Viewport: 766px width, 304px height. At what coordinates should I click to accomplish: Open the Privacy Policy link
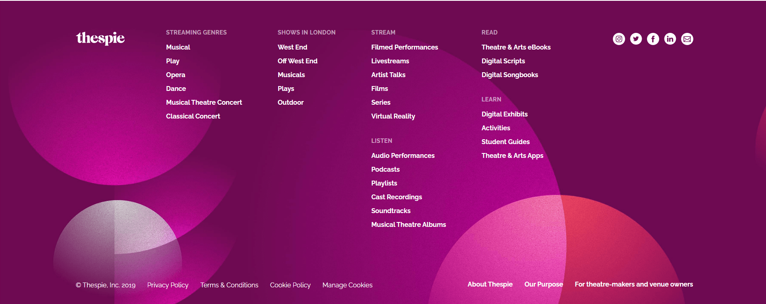coord(168,285)
